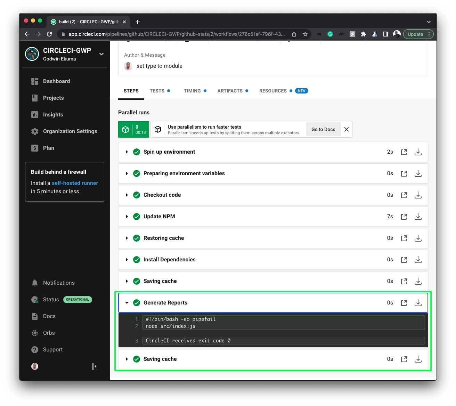Screen dimensions: 456x406
Task: Check the CircleCI OPERATIONAL status badge
Action: click(x=77, y=299)
